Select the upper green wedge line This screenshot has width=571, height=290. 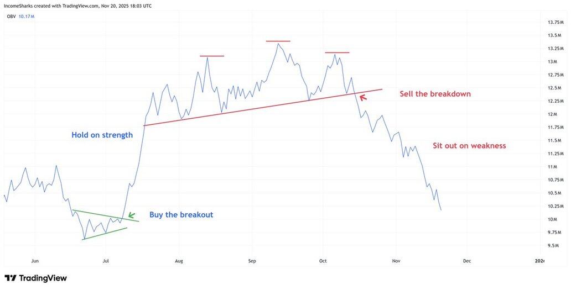click(106, 215)
